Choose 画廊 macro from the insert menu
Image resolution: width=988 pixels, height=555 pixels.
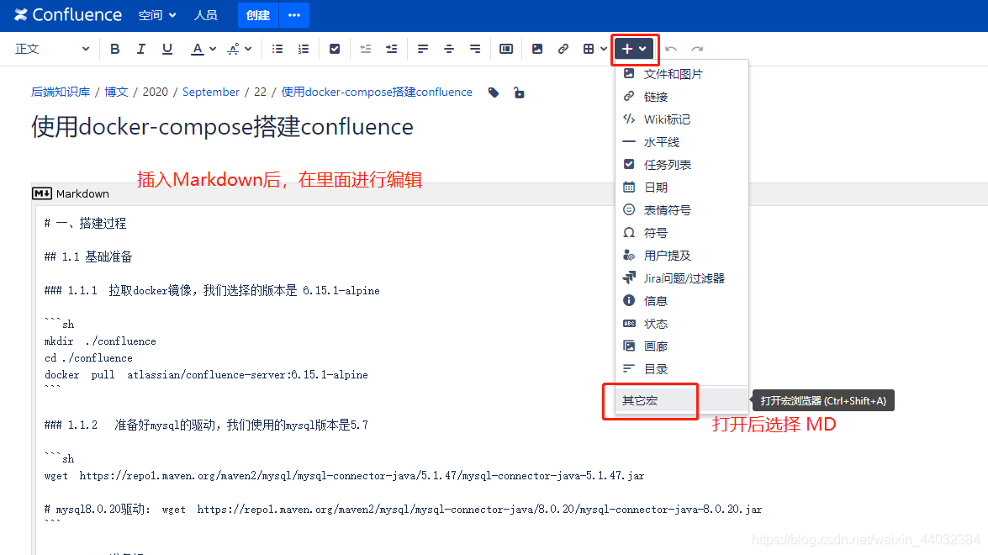[x=682, y=346]
